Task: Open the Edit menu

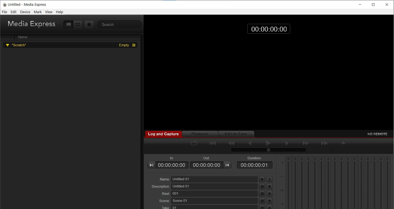Action: pos(14,12)
